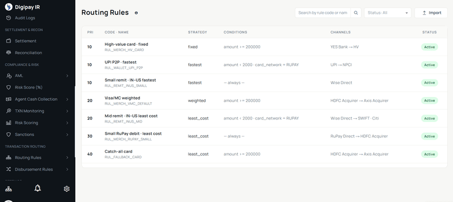
Task: Expand Disbursement Rules chevron
Action: (x=67, y=169)
